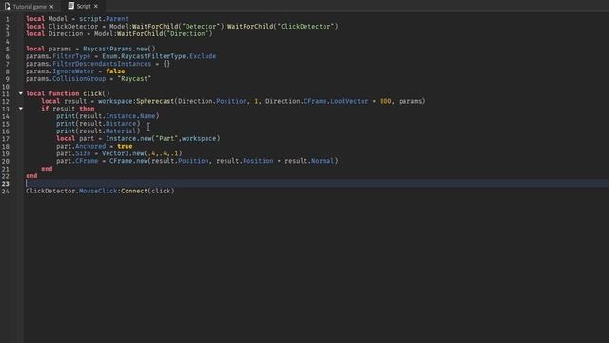Image resolution: width=609 pixels, height=343 pixels.
Task: Click line number 12 in the gutter
Action: pos(6,101)
